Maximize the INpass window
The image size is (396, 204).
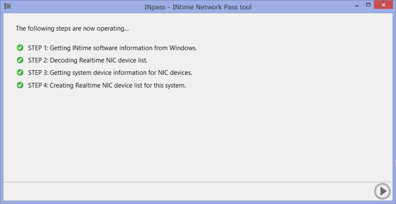point(368,5)
